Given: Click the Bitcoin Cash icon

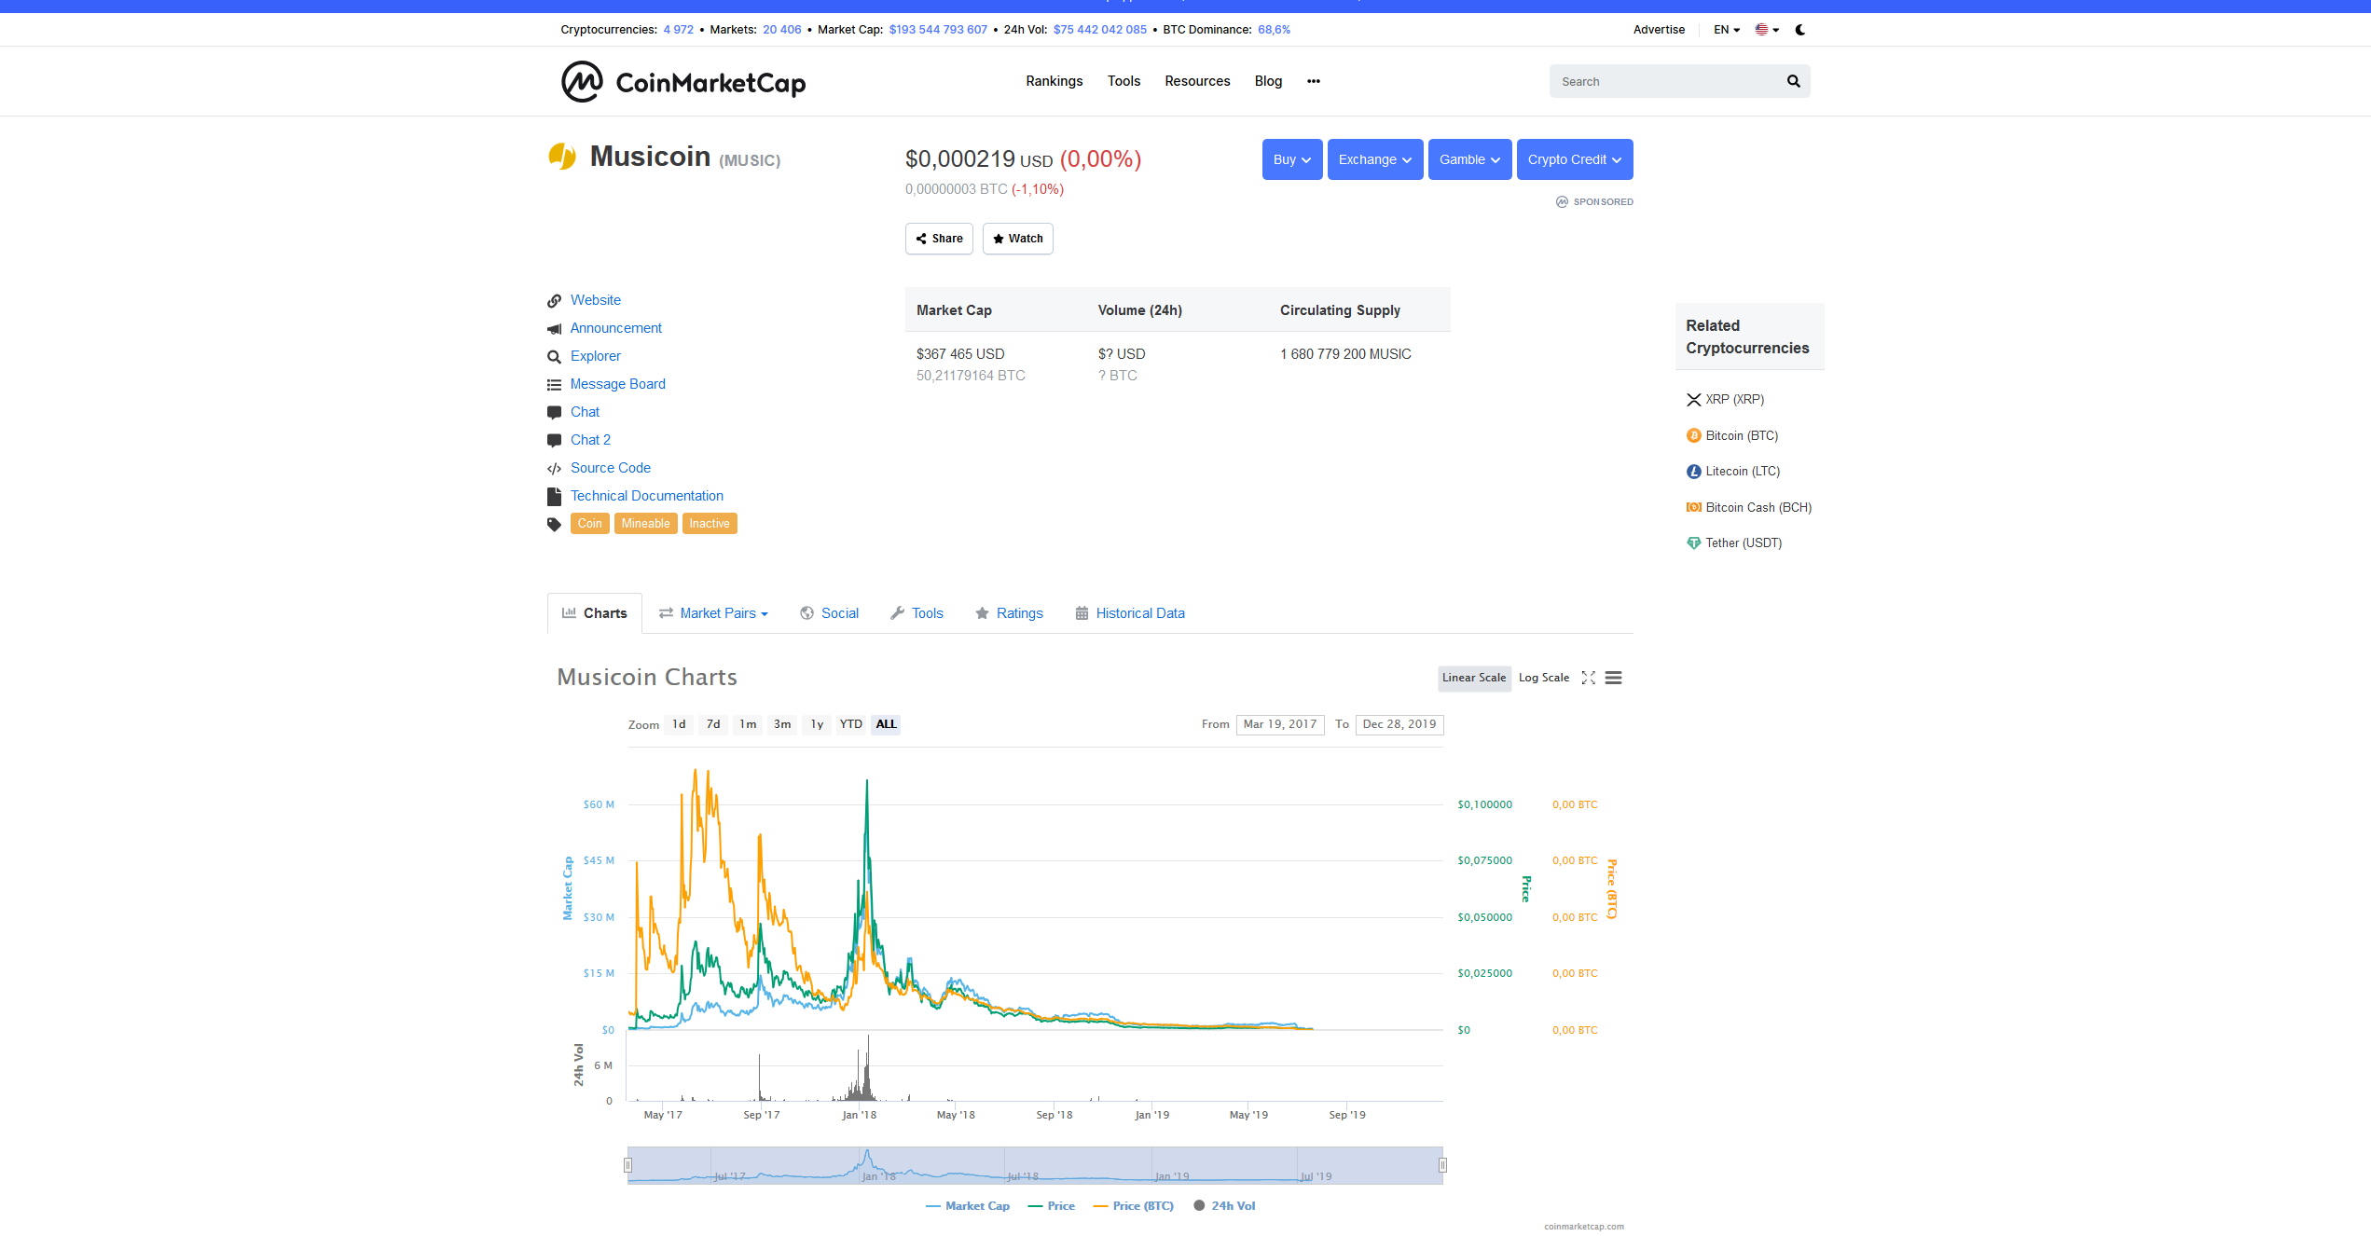Looking at the screenshot, I should pos(1694,507).
